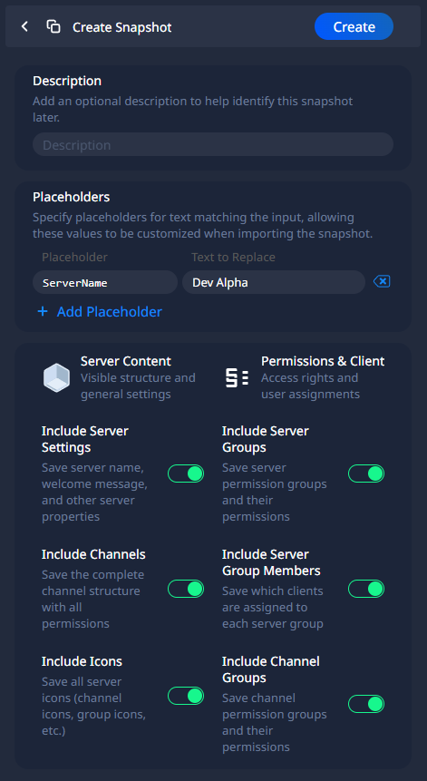Toggle Include Server Settings off

(x=186, y=473)
